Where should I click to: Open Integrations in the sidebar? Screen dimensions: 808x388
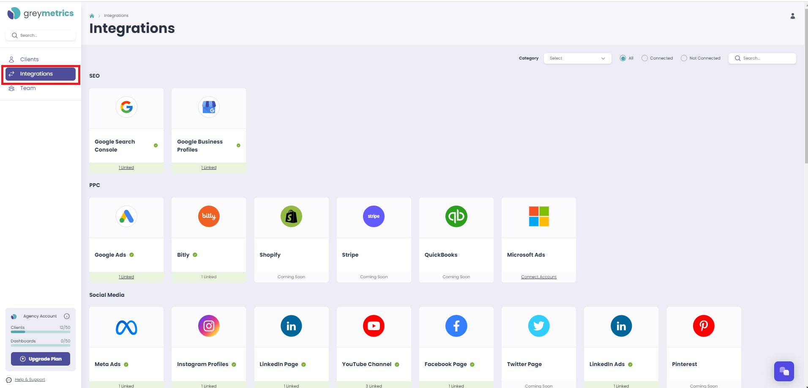point(41,74)
